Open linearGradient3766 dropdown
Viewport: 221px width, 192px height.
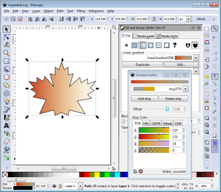(x=196, y=58)
